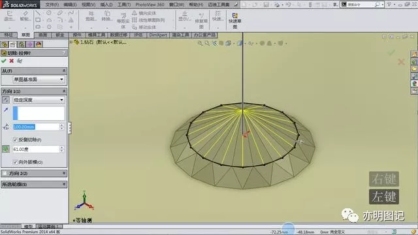Image resolution: width=418 pixels, height=235 pixels.
Task: Click the 等距实体 offset entities tool
Action: point(123,21)
